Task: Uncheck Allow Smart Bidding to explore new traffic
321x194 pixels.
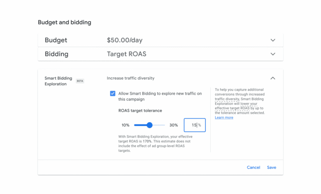Action: point(113,93)
